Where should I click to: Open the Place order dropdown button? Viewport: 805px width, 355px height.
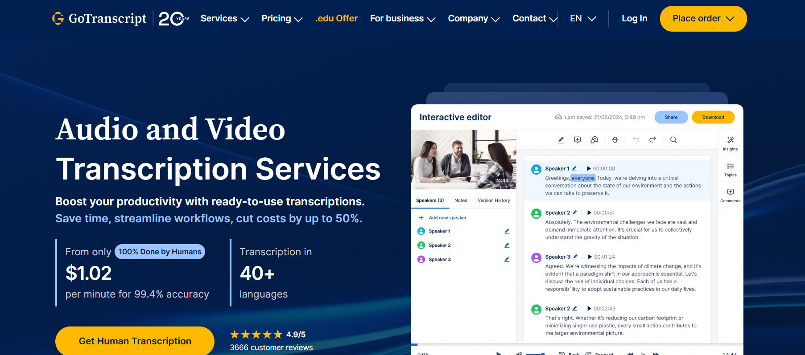703,19
